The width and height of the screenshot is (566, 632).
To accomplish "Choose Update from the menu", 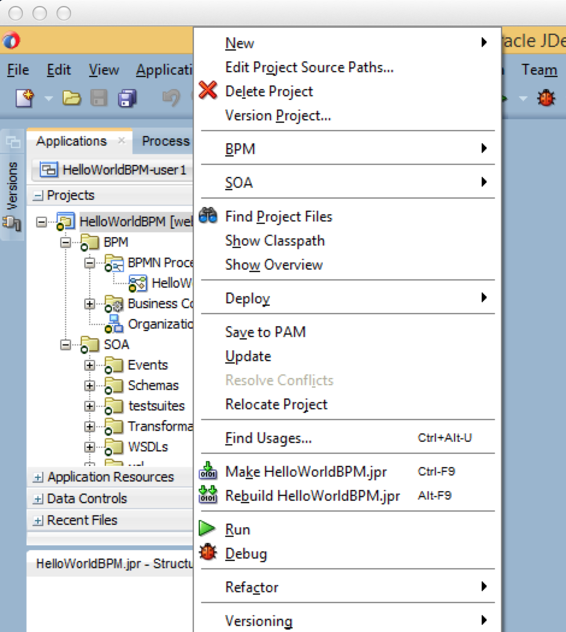I will click(x=348, y=356).
